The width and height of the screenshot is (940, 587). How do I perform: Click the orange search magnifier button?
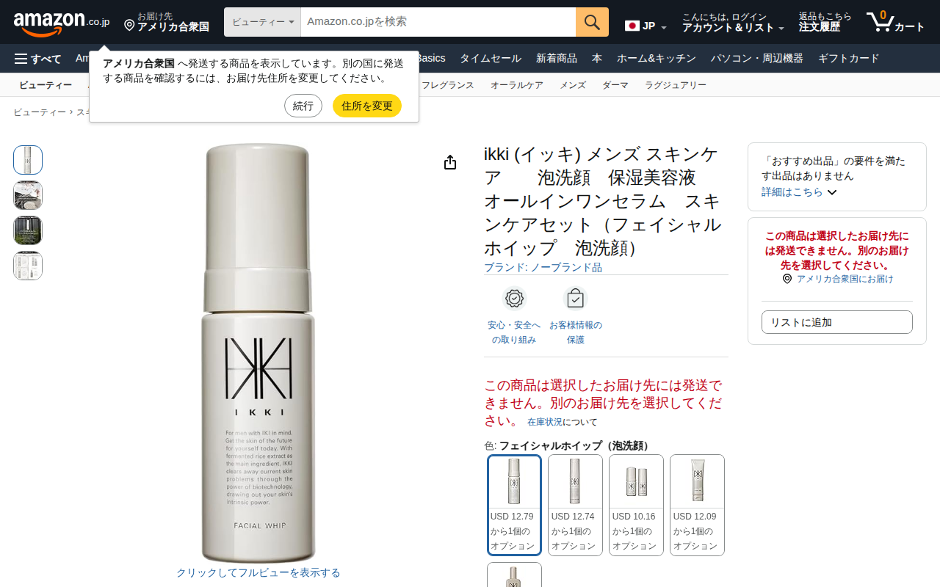click(x=592, y=22)
